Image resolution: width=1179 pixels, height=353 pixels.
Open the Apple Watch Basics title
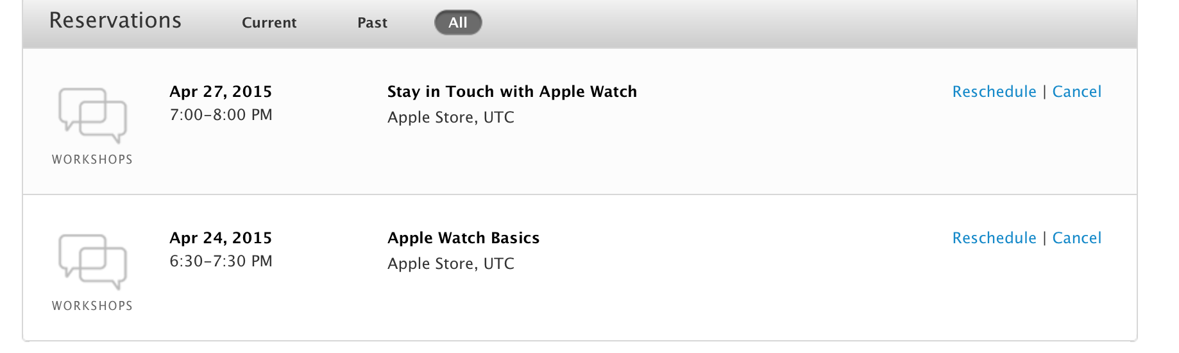coord(463,238)
